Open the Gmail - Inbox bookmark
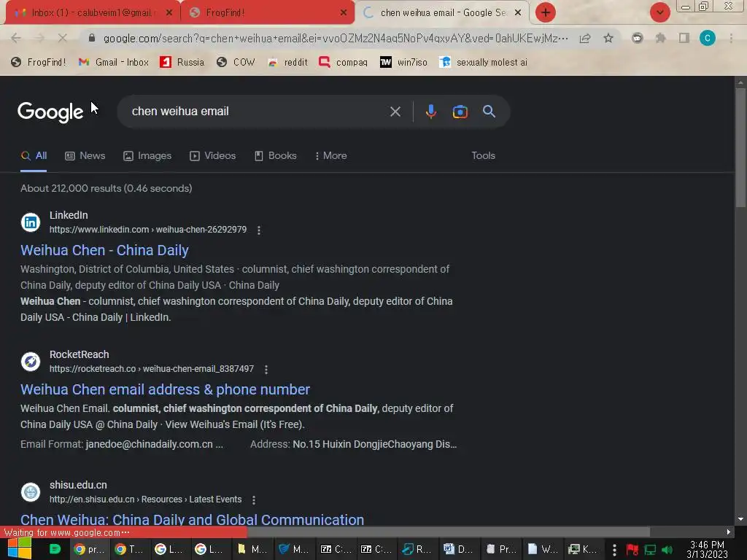The width and height of the screenshot is (747, 560). (113, 63)
